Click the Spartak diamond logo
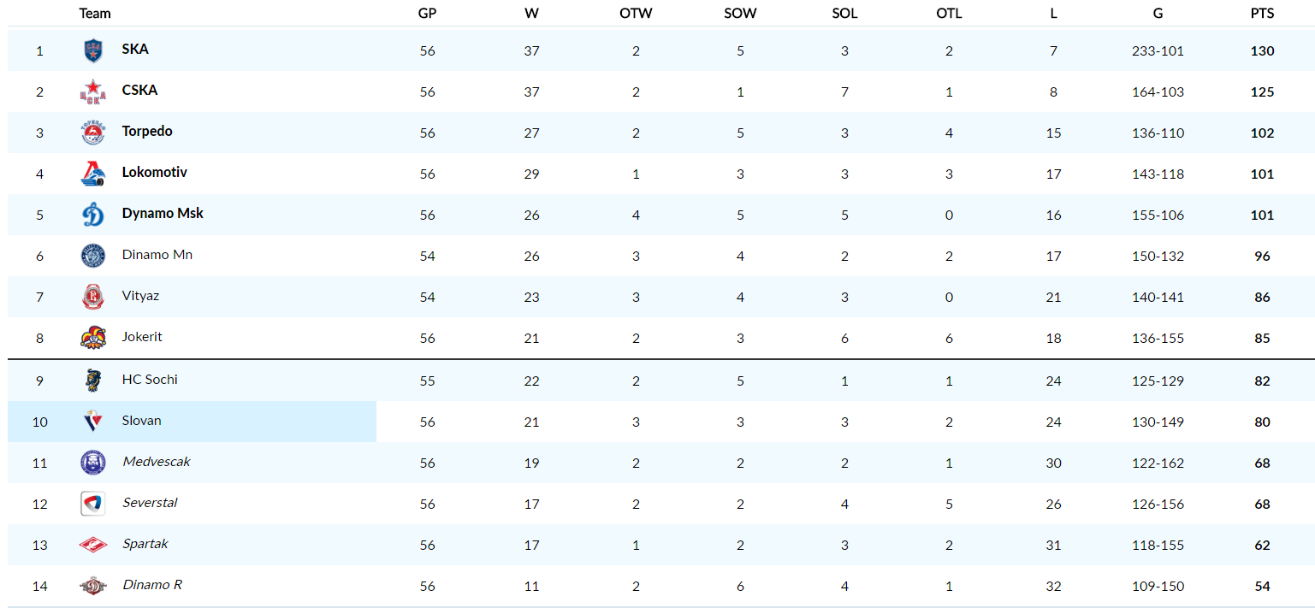Screen dimensions: 1315x608 [x=92, y=545]
